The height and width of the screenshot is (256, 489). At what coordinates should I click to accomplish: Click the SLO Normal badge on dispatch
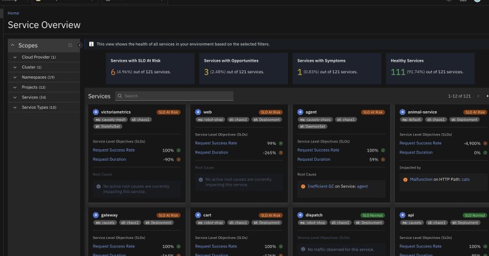pyautogui.click(x=373, y=216)
